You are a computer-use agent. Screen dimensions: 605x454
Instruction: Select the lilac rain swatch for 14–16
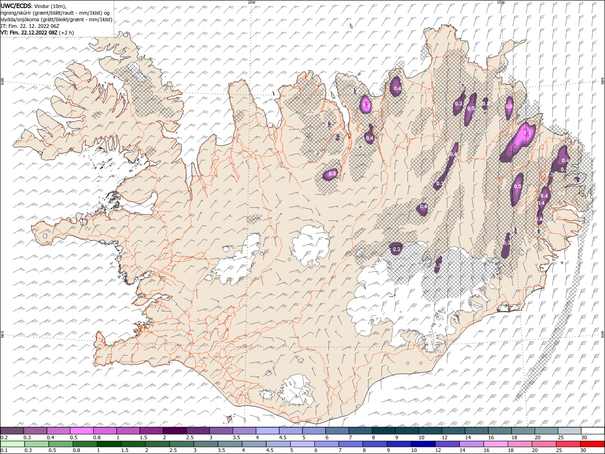coord(471,444)
